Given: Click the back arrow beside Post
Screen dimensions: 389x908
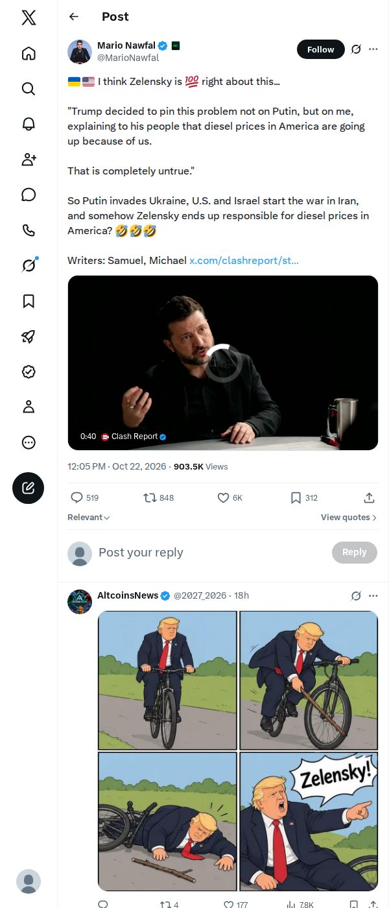Looking at the screenshot, I should pyautogui.click(x=74, y=17).
